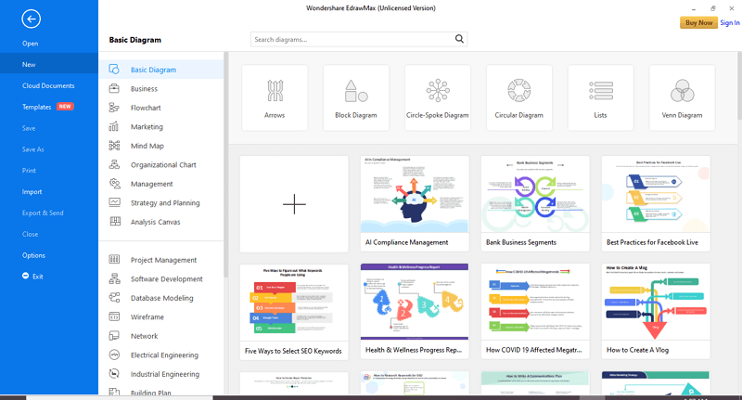Click the NEW badge beside Templates
The width and height of the screenshot is (742, 400).
pos(65,107)
